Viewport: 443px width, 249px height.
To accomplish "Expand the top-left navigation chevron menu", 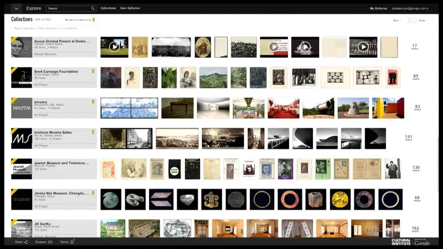I will pos(16,8).
